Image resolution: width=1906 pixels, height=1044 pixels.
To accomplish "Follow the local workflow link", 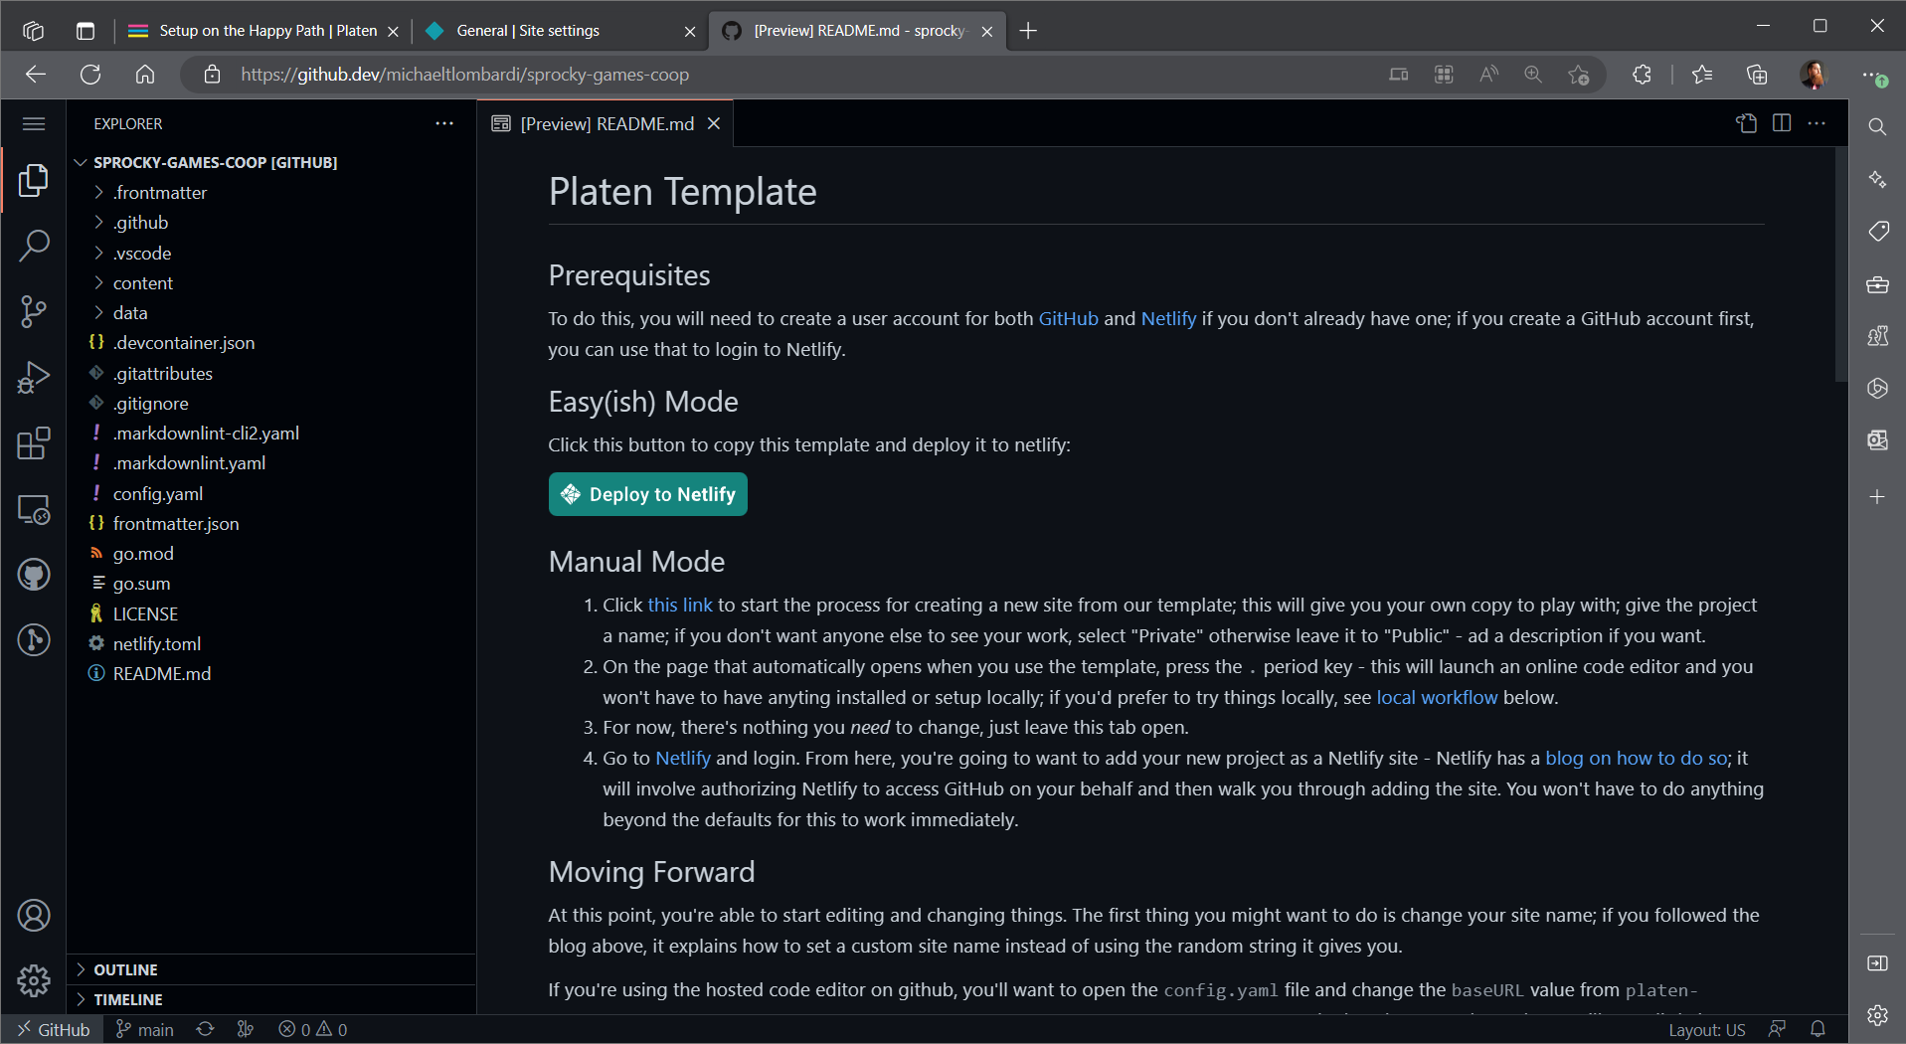I will click(1436, 697).
